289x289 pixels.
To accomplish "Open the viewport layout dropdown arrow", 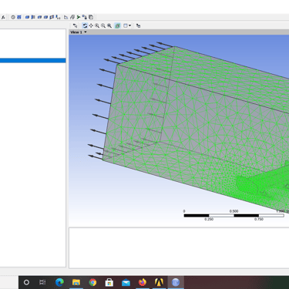I will click(x=129, y=25).
